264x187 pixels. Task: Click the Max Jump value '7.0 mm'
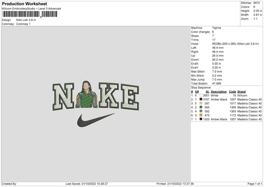coord(217,79)
